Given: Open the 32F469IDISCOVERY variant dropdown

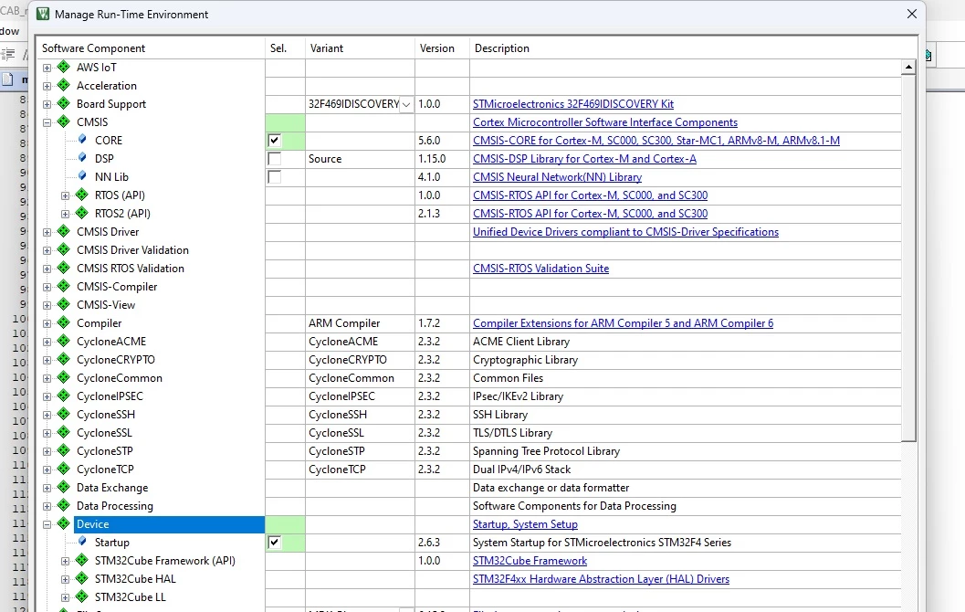Looking at the screenshot, I should (x=406, y=105).
